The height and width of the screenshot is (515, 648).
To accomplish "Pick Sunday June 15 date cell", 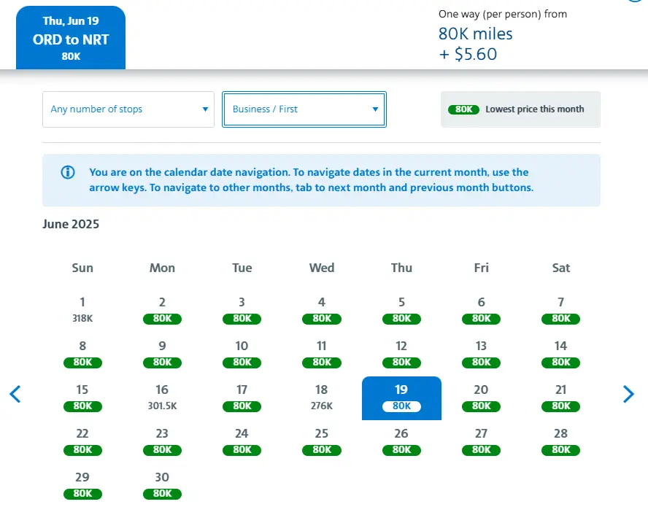I will (x=82, y=397).
